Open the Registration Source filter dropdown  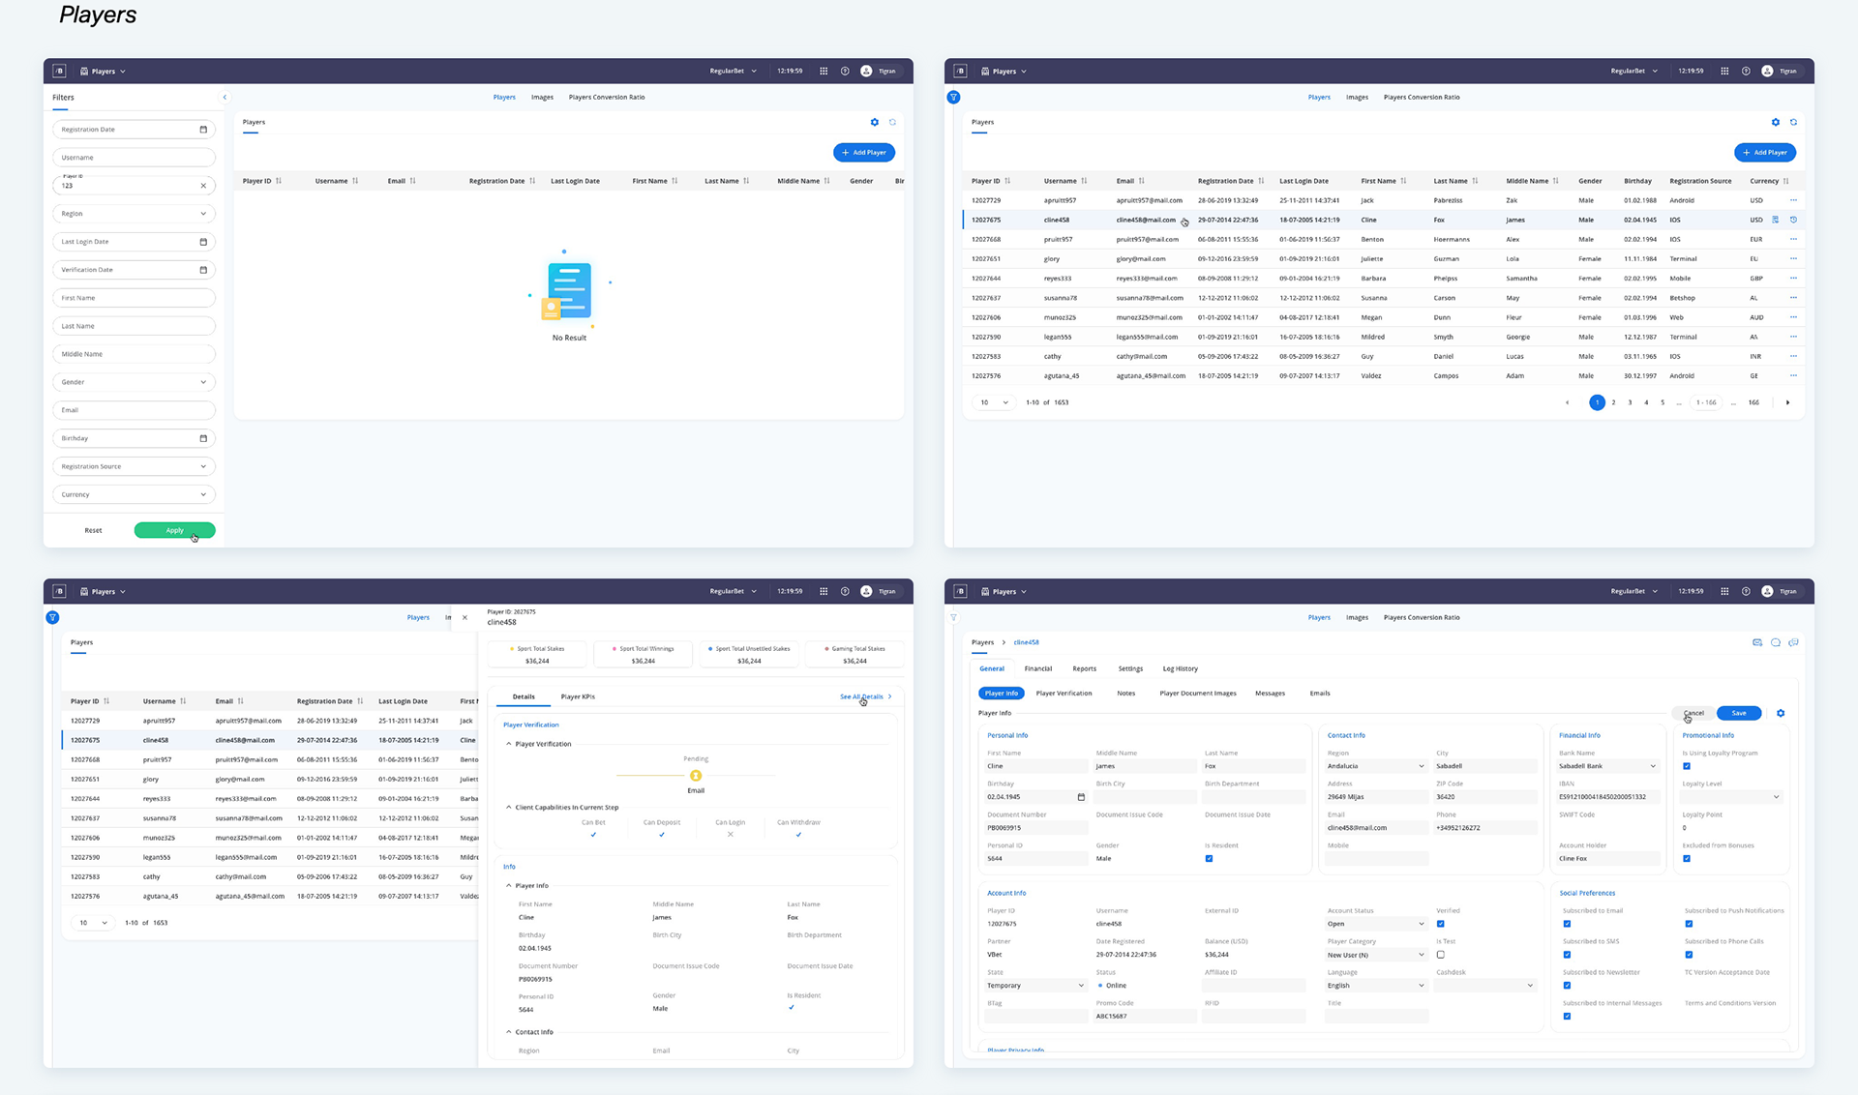[x=134, y=466]
